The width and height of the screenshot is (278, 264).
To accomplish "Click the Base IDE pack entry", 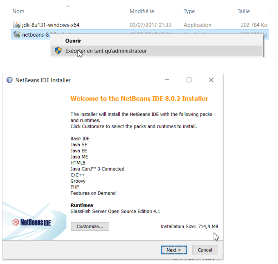I will pos(80,139).
